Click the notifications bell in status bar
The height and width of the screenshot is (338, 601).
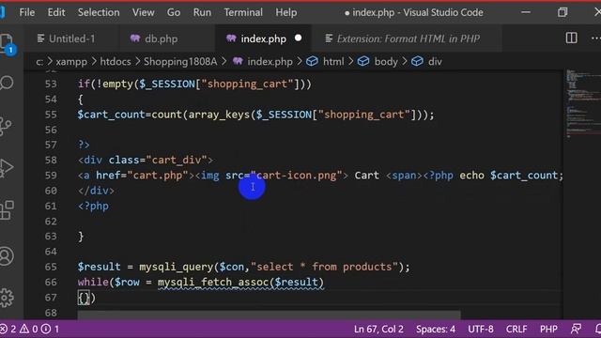coord(598,329)
